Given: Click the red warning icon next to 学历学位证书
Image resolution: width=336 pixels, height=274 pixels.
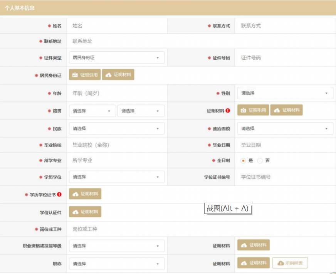Looking at the screenshot, I should coord(59,195).
